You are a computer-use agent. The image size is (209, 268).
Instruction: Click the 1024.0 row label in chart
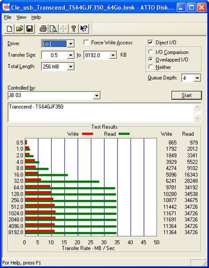16,213
